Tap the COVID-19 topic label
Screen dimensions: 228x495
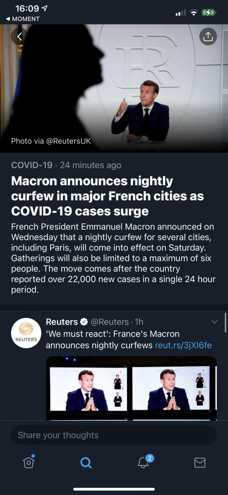(x=32, y=165)
